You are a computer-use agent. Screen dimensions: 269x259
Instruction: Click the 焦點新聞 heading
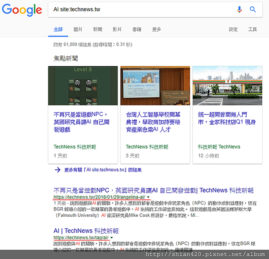66,59
